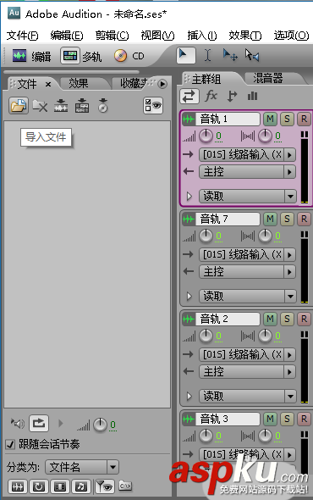Switch to the 混音器 mixer tab
Viewport: 313px width, 500px height.
point(268,78)
